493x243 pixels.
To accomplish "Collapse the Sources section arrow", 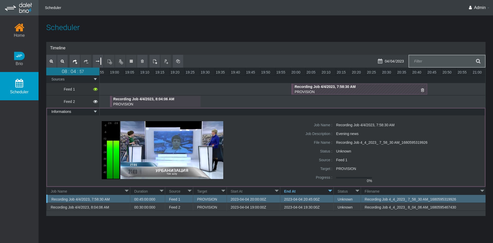I will pos(95,79).
